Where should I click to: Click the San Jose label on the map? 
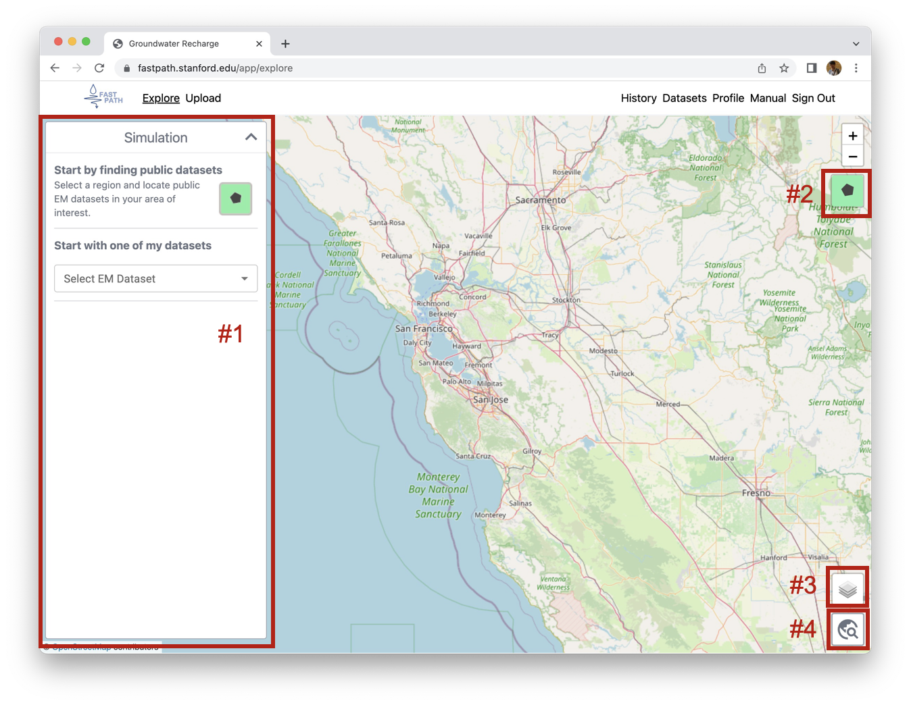(491, 400)
